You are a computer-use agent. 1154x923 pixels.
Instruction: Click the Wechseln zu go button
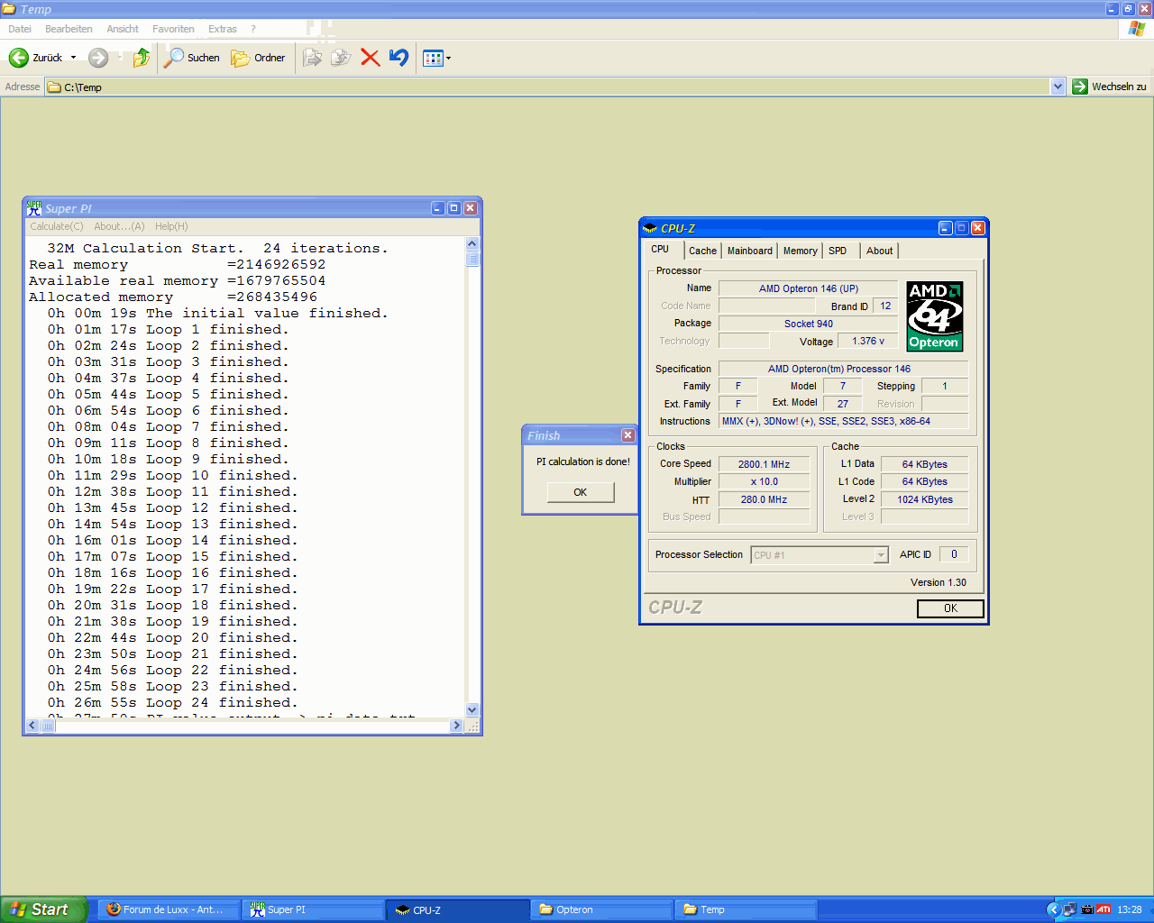click(x=1110, y=87)
